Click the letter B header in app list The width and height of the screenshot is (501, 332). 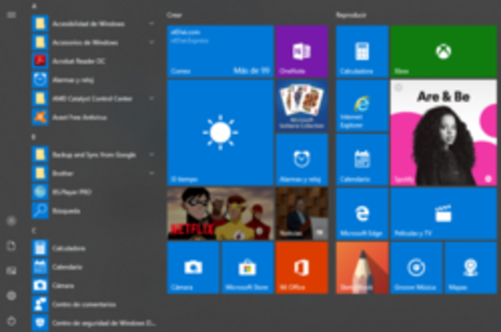pos(34,137)
